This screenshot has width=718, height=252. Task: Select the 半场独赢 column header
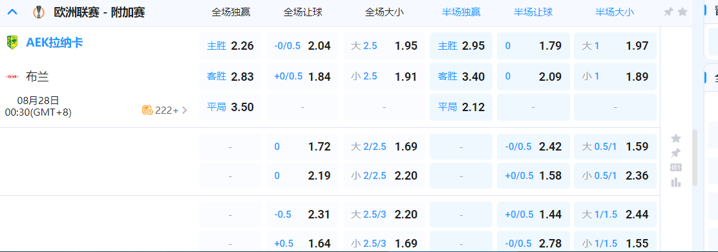pyautogui.click(x=461, y=12)
